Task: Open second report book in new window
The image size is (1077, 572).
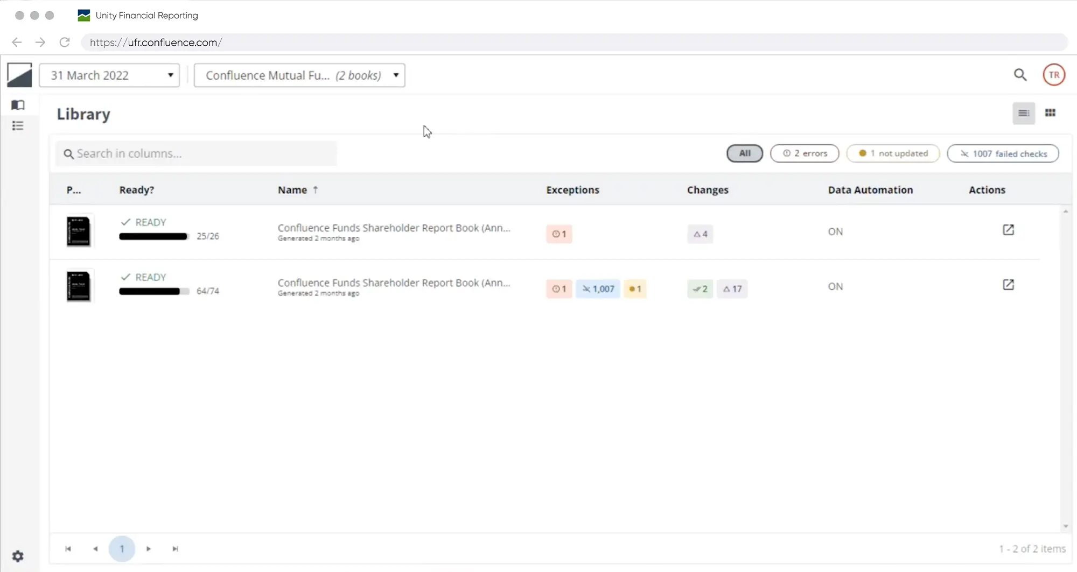Action: [x=1008, y=285]
